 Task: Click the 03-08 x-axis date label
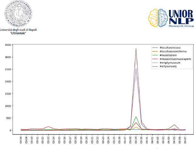pyautogui.click(x=21, y=141)
